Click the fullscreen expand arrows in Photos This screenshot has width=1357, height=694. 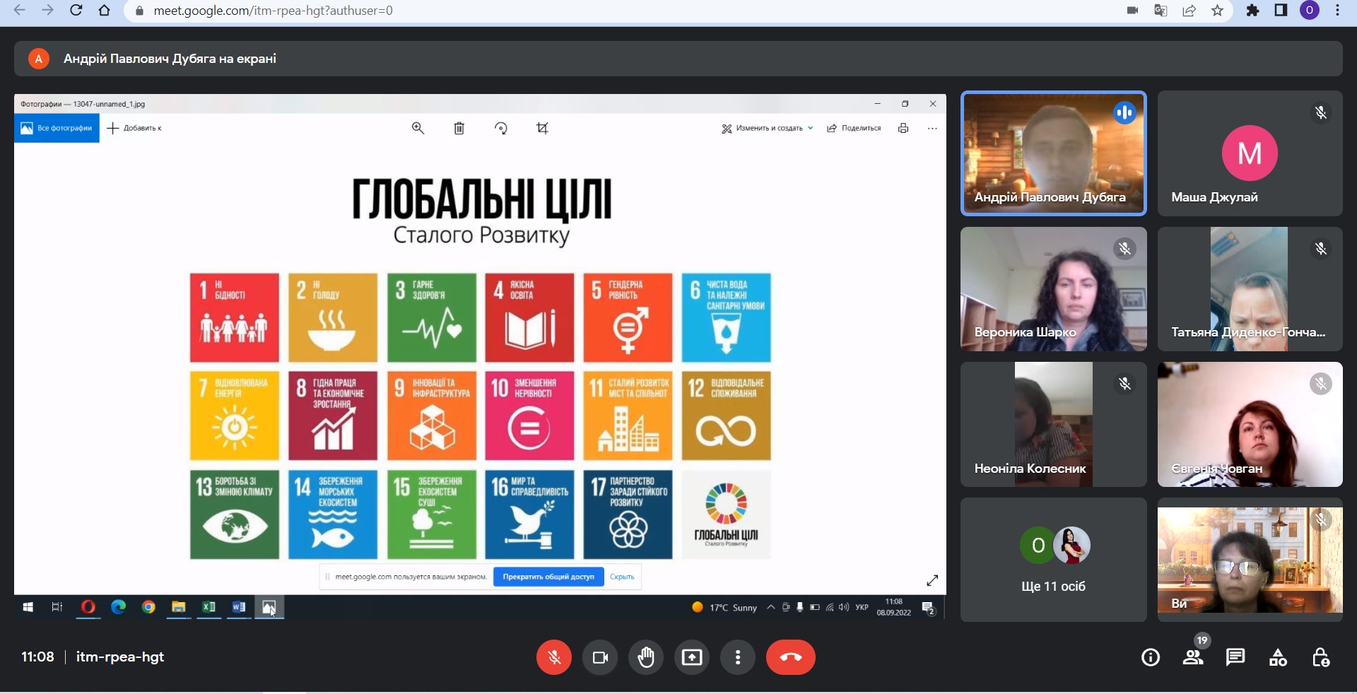[x=932, y=580]
